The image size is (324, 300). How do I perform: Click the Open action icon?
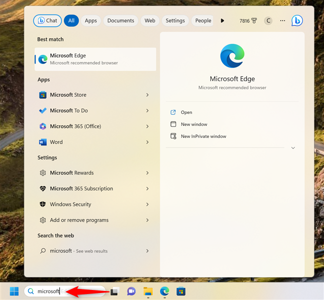173,112
